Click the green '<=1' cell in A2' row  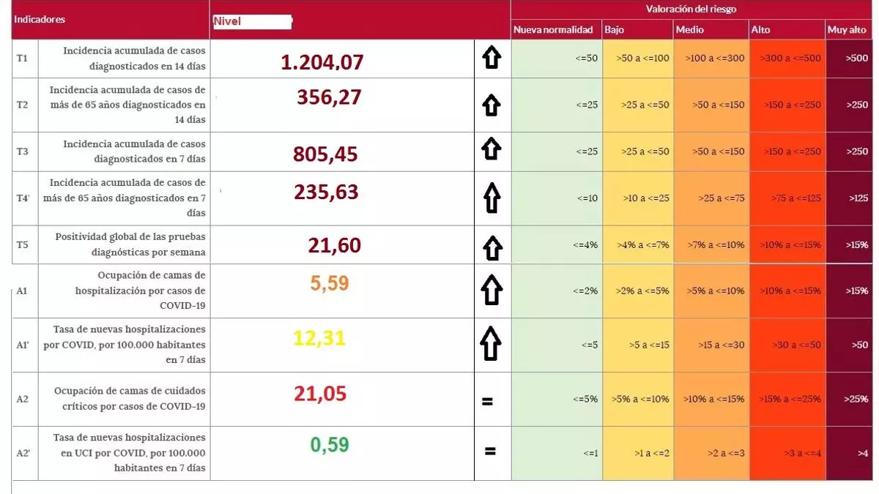(590, 453)
